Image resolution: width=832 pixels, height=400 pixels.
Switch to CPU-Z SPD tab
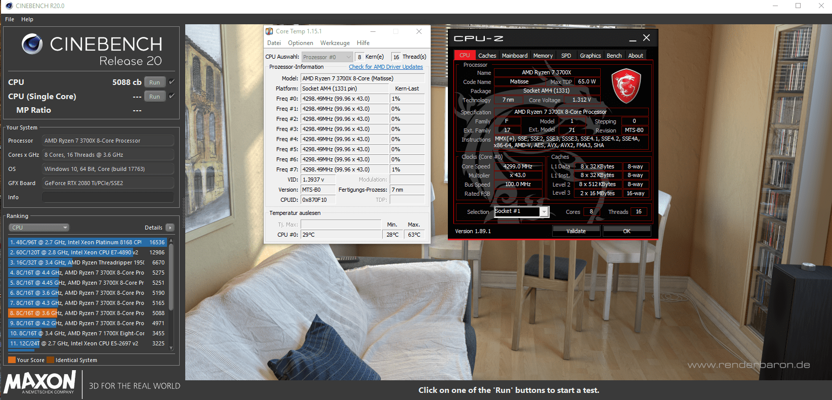(x=566, y=56)
